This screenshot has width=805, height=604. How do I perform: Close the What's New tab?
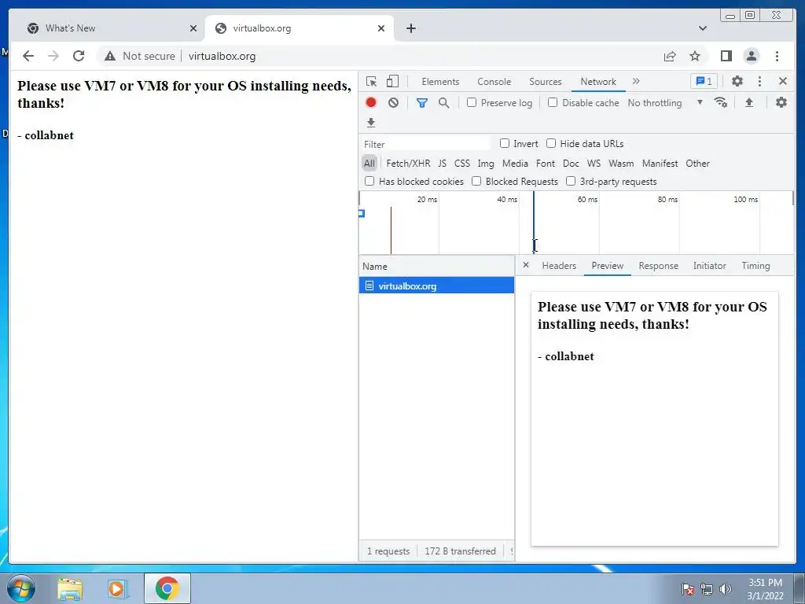193,28
